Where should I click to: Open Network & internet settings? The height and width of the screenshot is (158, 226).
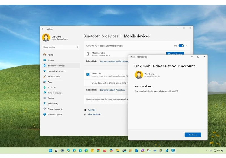point(61,71)
